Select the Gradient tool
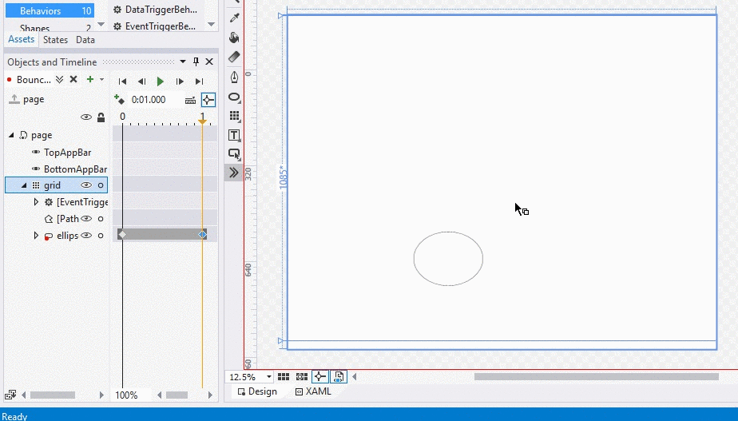The width and height of the screenshot is (738, 421). tap(234, 57)
